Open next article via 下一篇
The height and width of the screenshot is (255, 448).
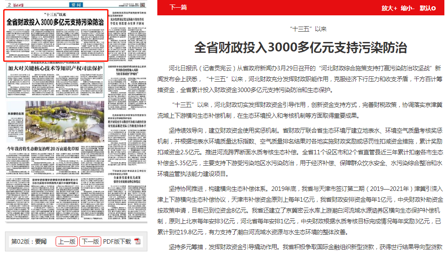178,8
